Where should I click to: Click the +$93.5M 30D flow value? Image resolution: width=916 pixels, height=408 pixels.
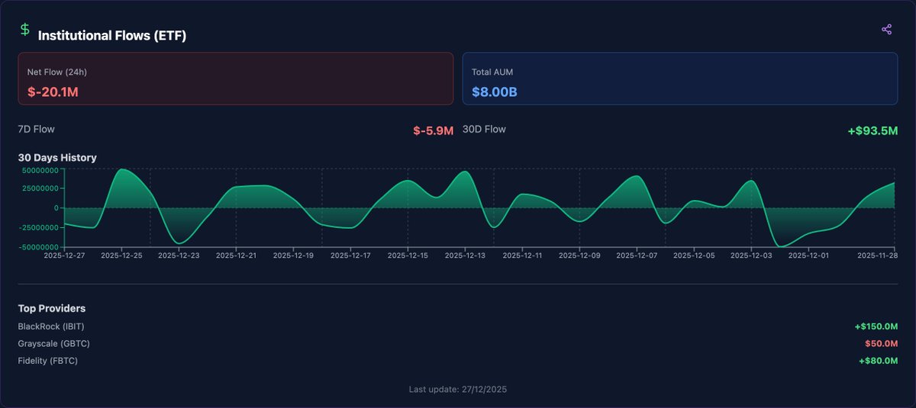(872, 130)
